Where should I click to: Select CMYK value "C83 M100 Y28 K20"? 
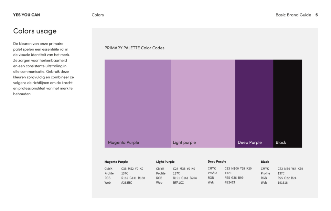point(238,168)
